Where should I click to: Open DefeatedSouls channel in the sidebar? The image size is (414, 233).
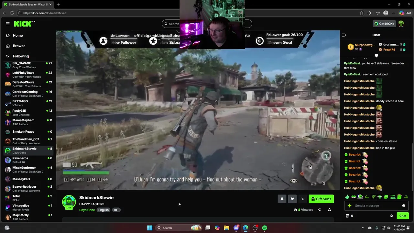tap(28, 84)
